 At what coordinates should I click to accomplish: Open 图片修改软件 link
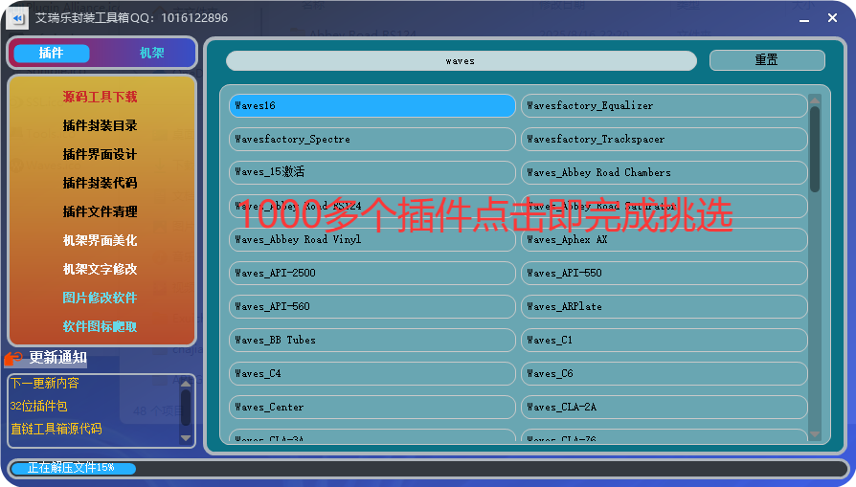(100, 298)
